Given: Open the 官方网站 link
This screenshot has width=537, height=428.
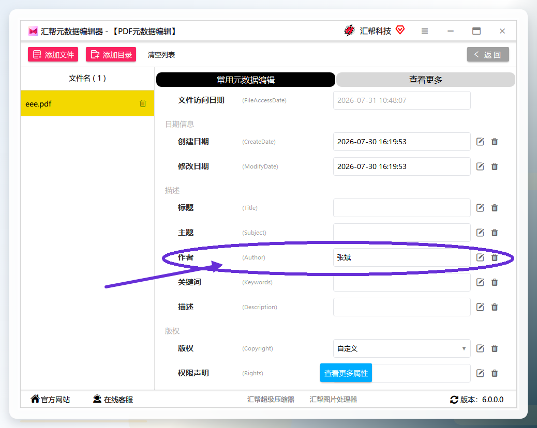Looking at the screenshot, I should 50,399.
